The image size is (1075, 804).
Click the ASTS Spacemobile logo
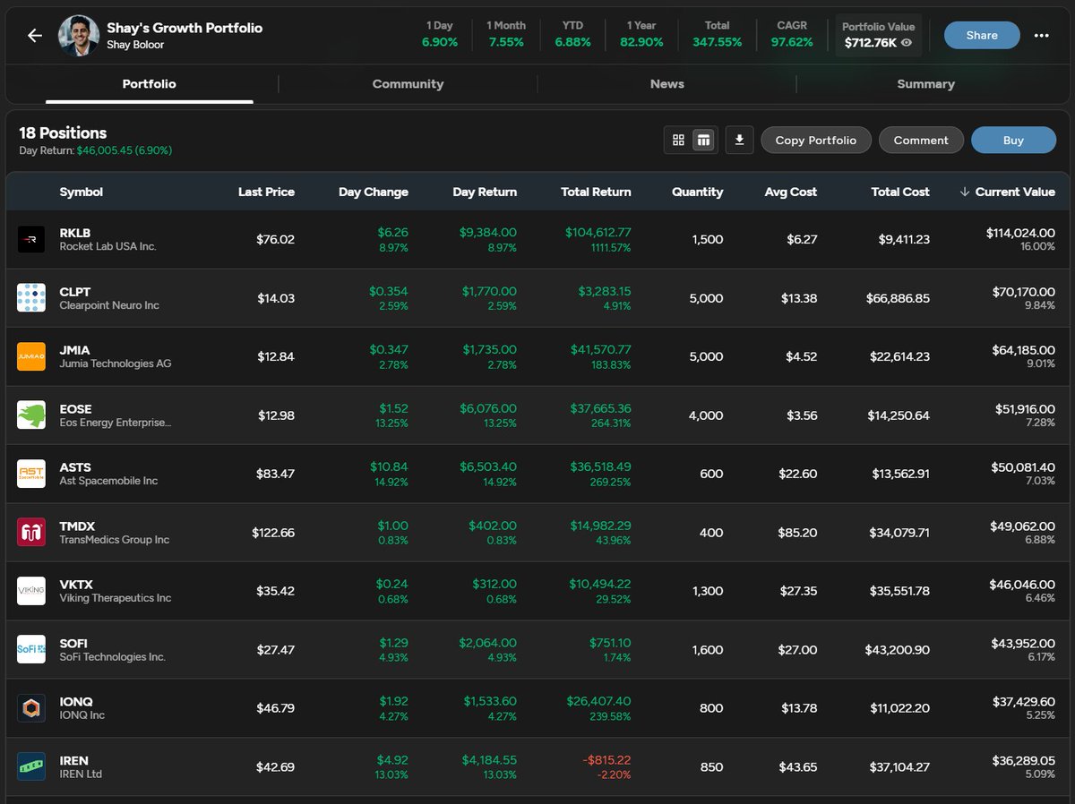pyautogui.click(x=31, y=474)
